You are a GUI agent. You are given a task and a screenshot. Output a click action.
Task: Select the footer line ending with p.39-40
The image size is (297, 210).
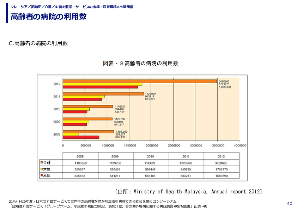(109, 206)
